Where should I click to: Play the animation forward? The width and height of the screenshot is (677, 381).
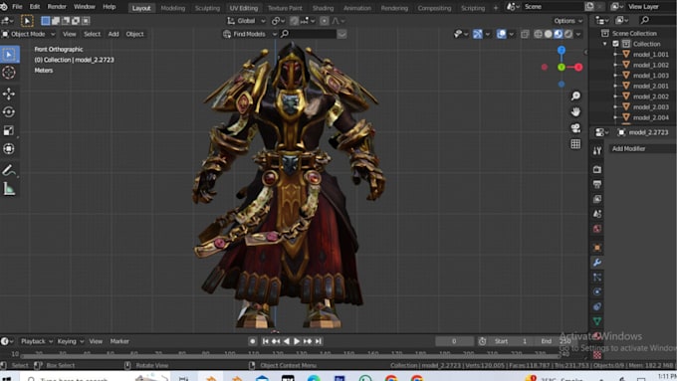(297, 341)
